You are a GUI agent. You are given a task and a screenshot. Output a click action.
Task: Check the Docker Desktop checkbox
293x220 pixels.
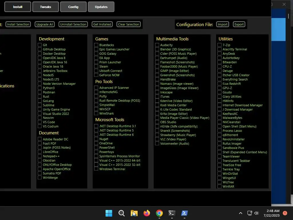pos(39,54)
